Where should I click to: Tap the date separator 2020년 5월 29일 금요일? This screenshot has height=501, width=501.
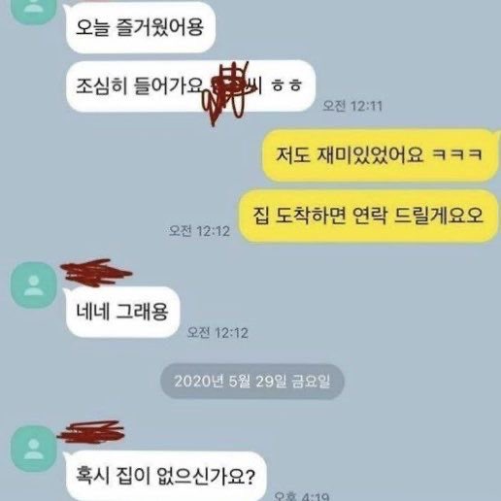click(252, 382)
